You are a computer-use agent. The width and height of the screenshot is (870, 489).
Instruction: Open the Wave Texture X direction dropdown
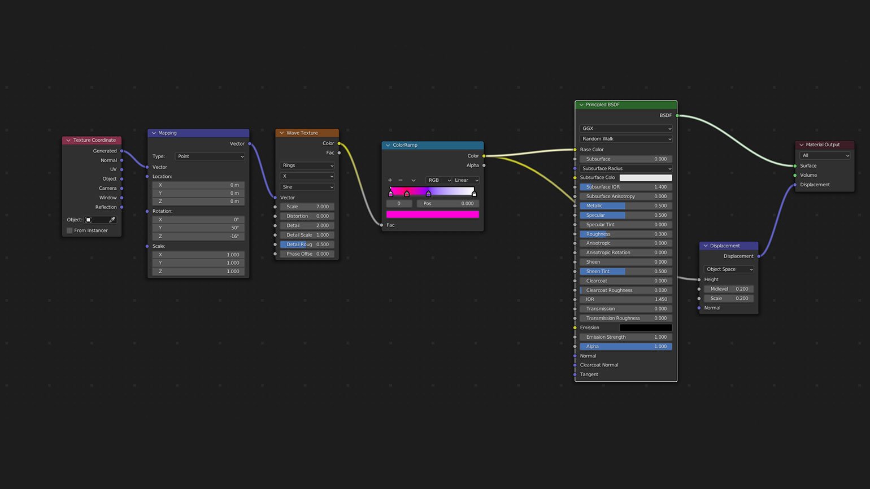coord(307,176)
